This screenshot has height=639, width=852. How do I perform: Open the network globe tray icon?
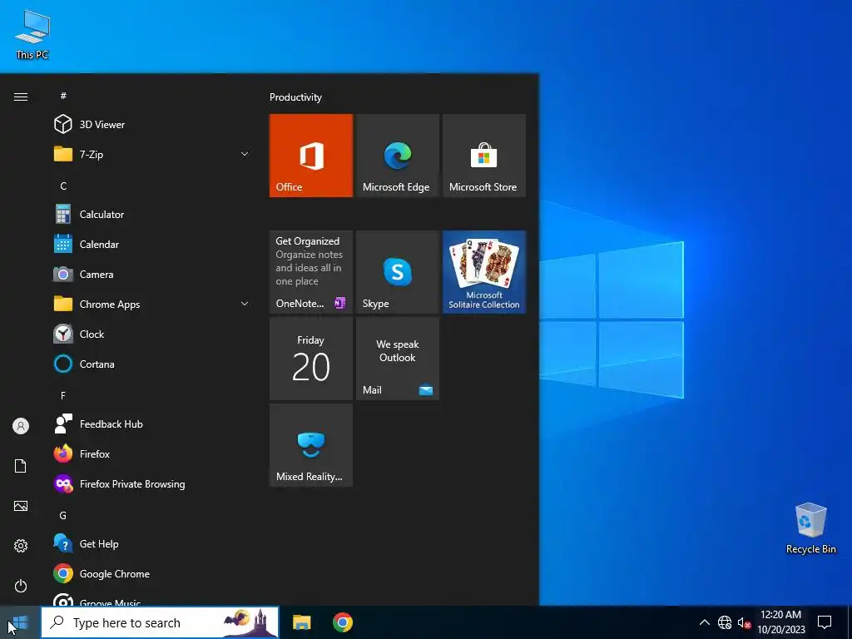click(x=725, y=622)
